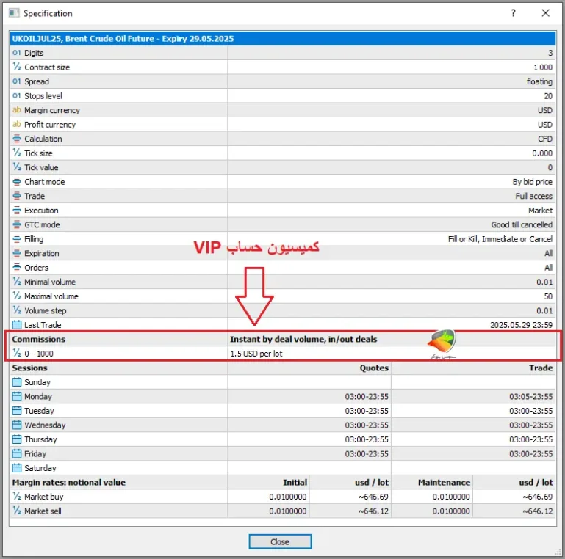Click the icon next to Execution
The width and height of the screenshot is (565, 559).
click(17, 210)
